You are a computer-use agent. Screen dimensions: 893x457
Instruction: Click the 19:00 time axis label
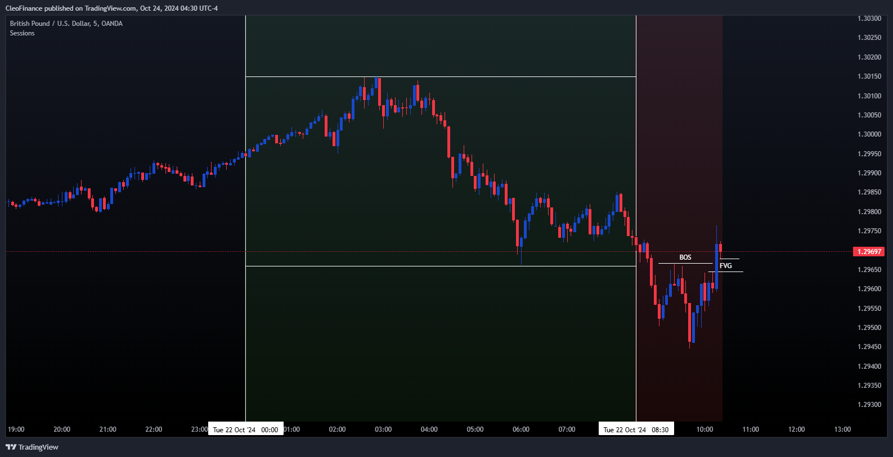[x=16, y=429]
